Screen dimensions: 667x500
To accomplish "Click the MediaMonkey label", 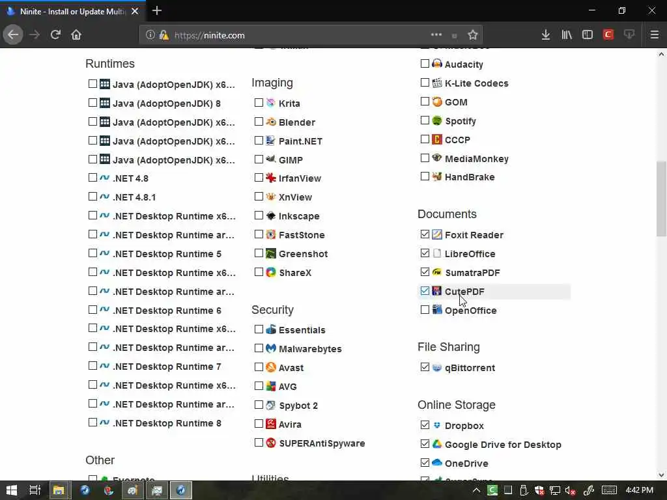I will coord(476,159).
